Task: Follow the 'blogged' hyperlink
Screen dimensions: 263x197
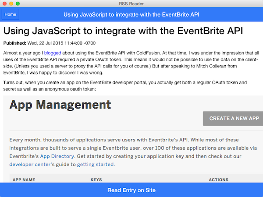Action: (x=53, y=53)
